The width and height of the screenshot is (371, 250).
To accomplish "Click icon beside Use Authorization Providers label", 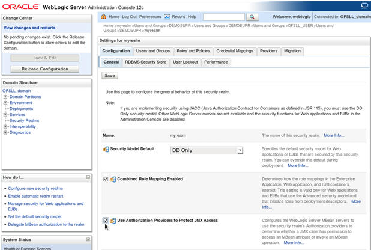I will tap(113, 221).
